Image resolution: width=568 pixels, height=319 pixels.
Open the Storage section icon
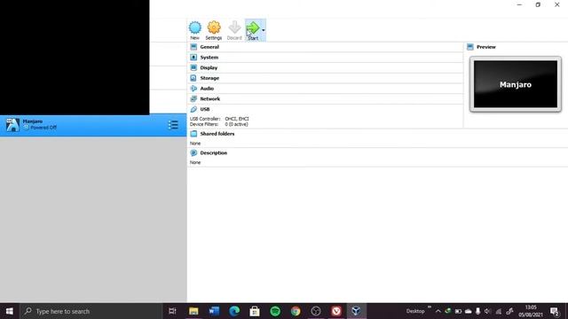click(x=193, y=78)
